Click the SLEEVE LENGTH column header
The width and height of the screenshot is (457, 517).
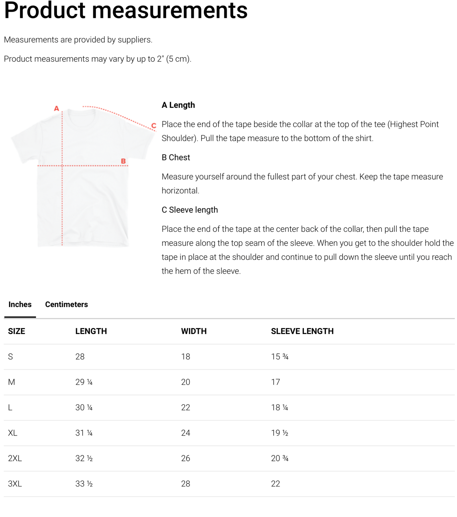click(302, 331)
